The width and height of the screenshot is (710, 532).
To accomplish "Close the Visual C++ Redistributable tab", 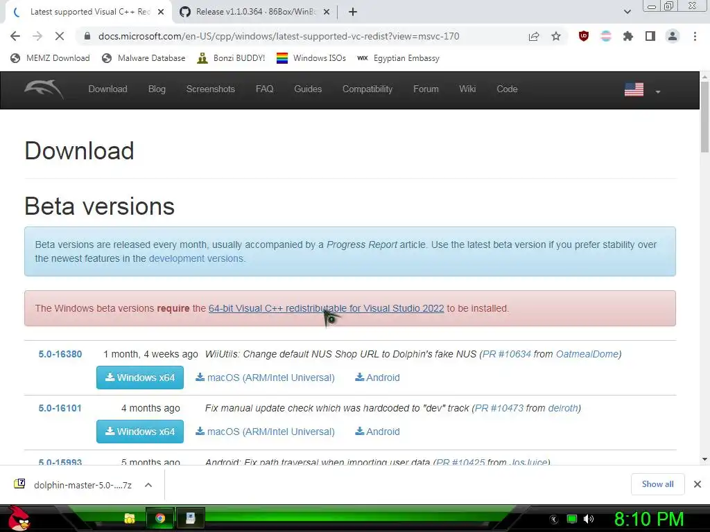I will point(161,12).
